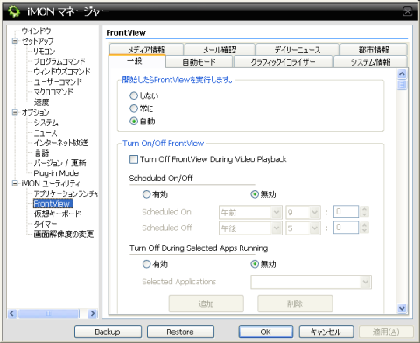Switch to the 自動モード tab
The height and width of the screenshot is (343, 420).
click(x=199, y=62)
